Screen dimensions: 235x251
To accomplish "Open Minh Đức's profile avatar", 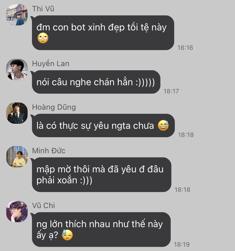I will 17,157.
